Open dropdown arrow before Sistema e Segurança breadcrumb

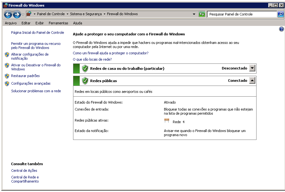click(67, 14)
